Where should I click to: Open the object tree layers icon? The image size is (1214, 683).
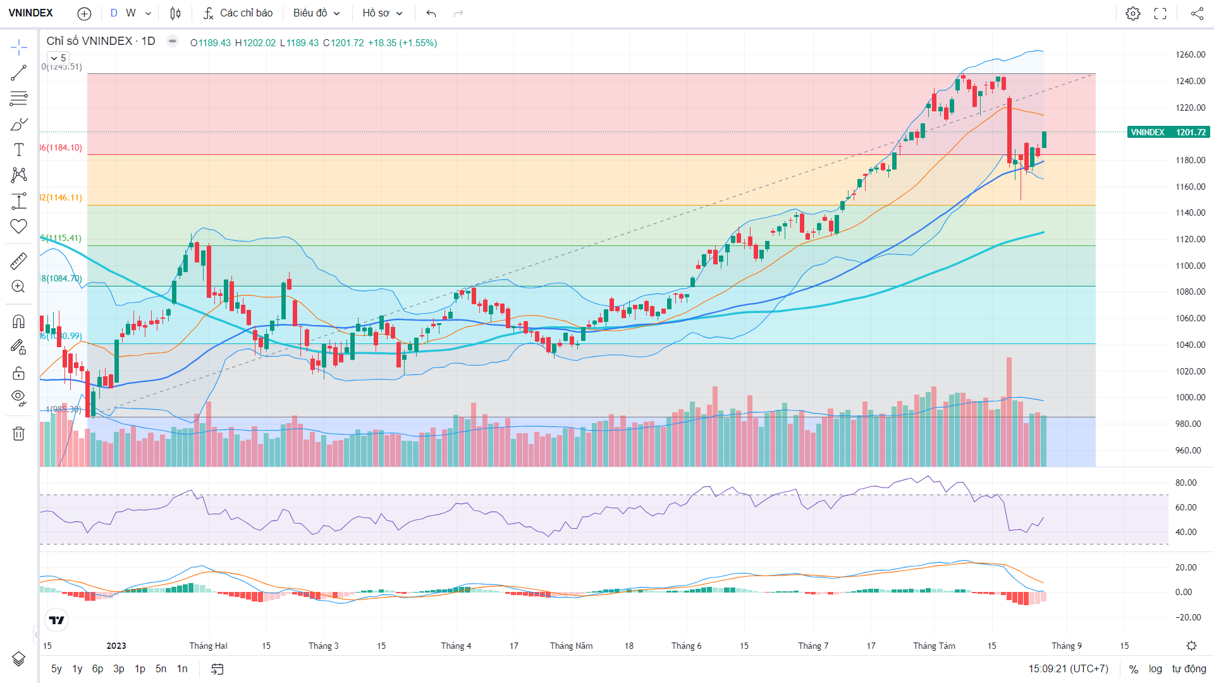[x=19, y=659]
